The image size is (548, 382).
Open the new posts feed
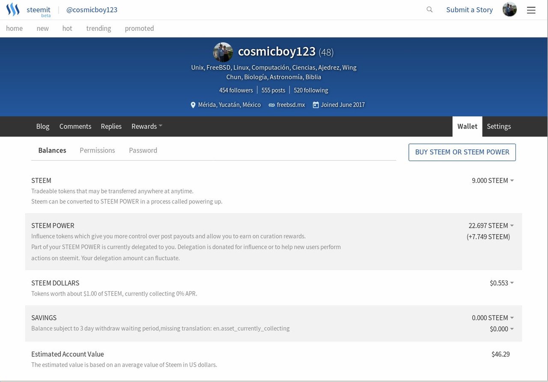(x=42, y=28)
